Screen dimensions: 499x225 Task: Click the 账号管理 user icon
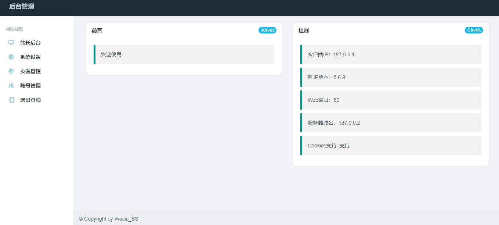point(11,85)
